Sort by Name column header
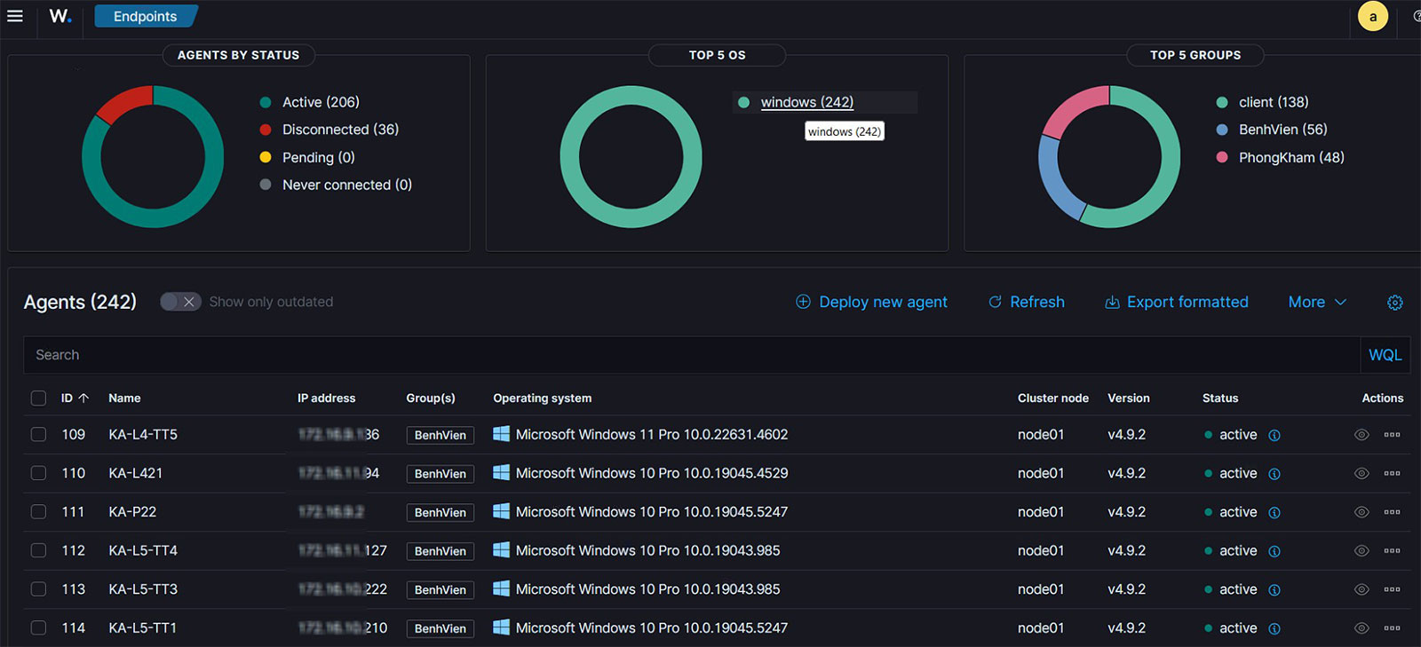 click(124, 398)
